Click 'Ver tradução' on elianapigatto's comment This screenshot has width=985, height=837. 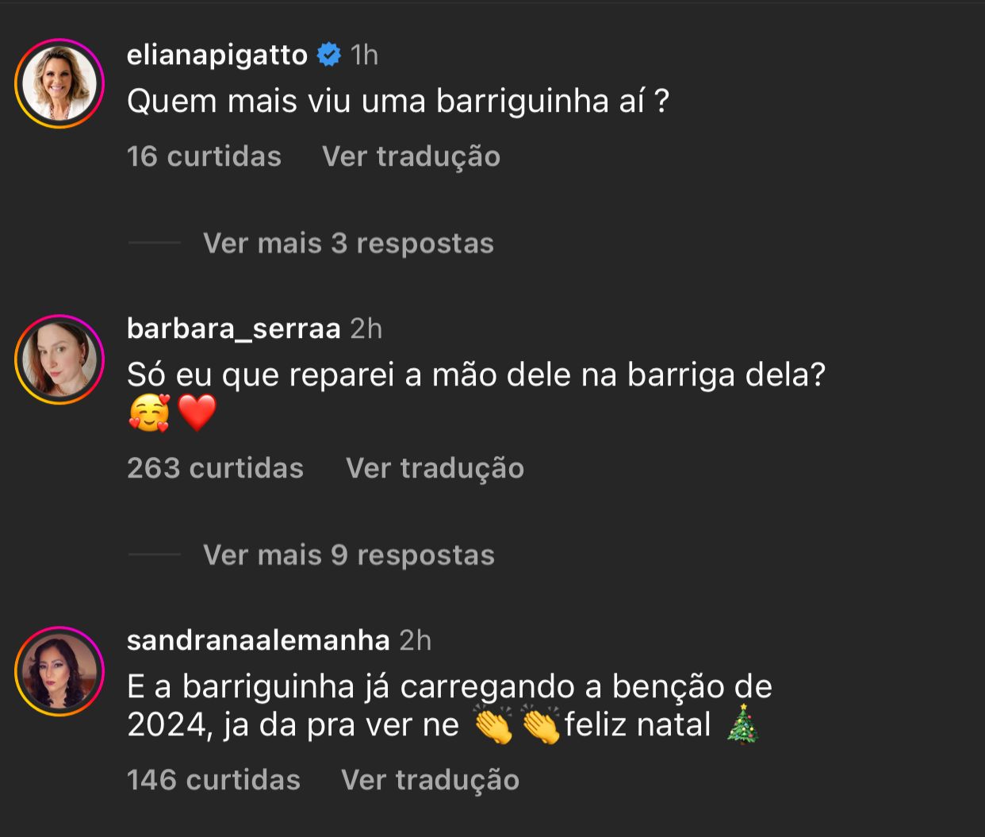click(x=410, y=155)
